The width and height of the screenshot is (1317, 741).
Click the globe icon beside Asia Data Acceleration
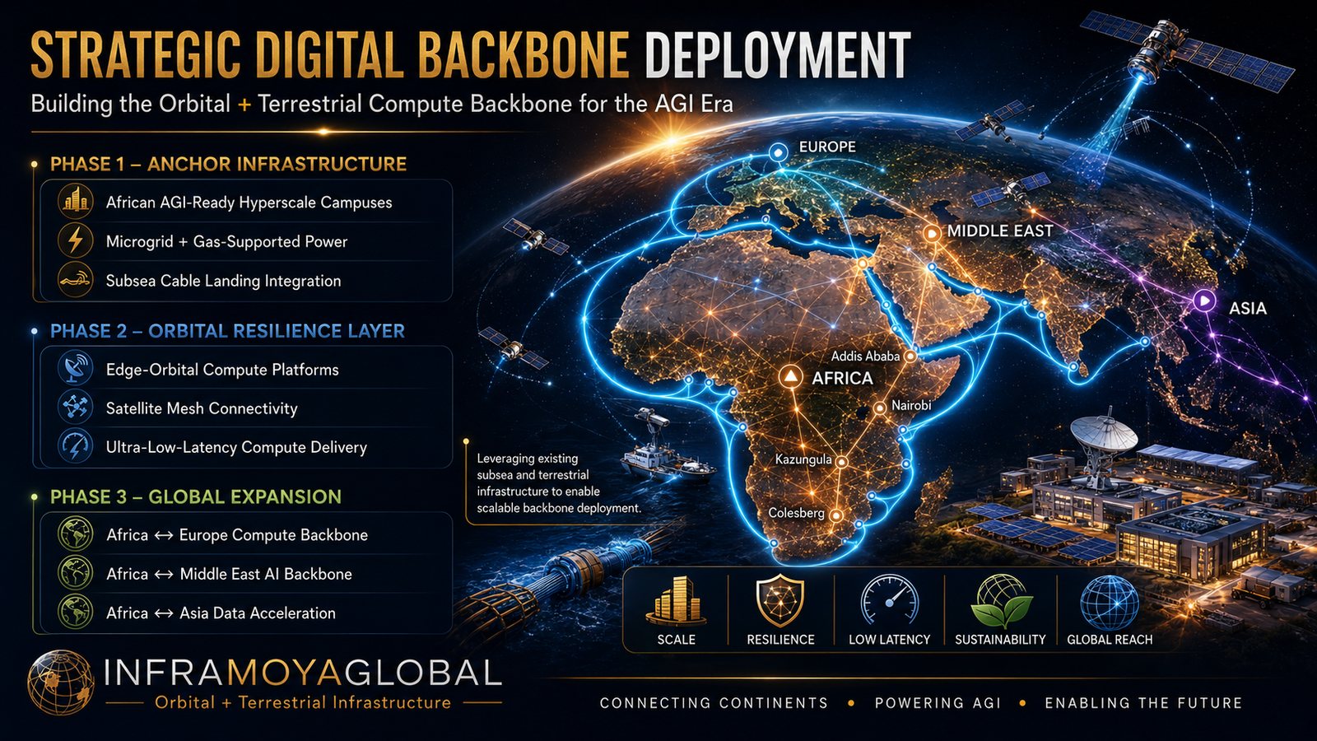(x=76, y=613)
